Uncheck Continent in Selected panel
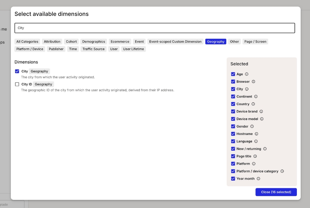The height and width of the screenshot is (208, 310). click(x=233, y=97)
